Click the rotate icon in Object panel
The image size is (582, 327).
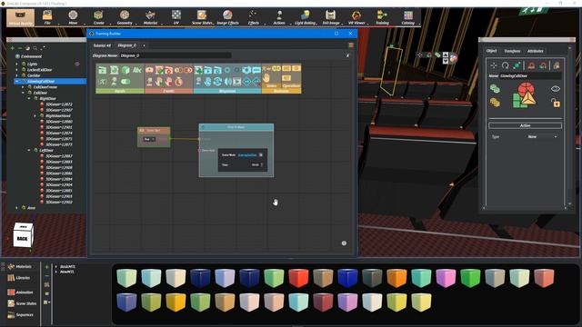coord(506,65)
